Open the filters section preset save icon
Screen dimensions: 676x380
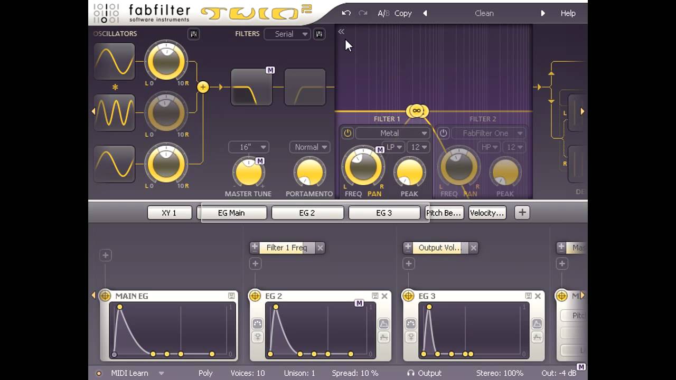tap(319, 34)
